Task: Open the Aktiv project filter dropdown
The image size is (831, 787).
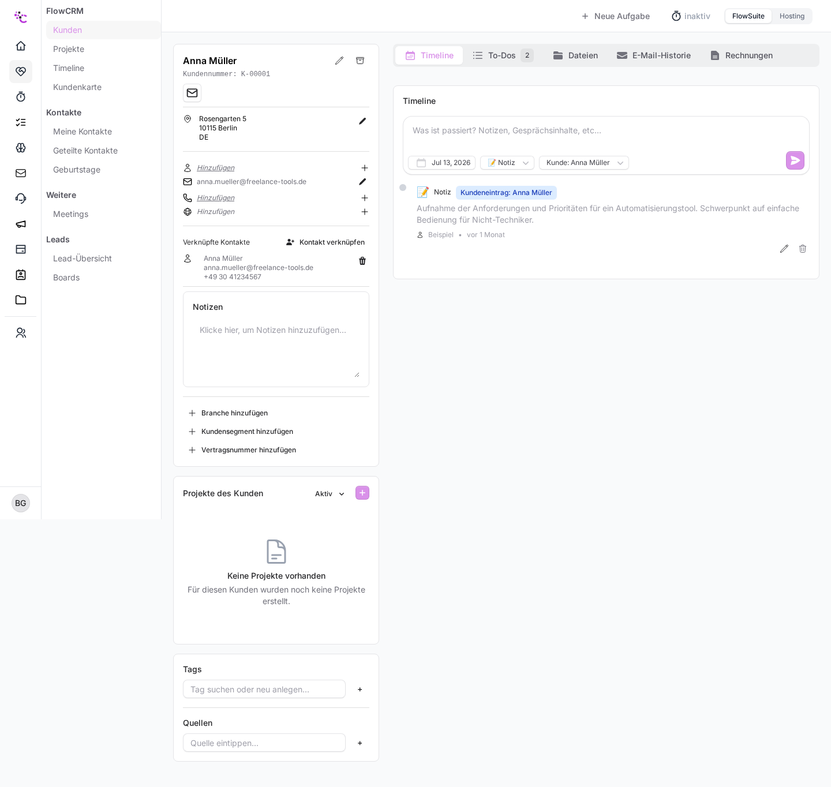Action: [330, 494]
